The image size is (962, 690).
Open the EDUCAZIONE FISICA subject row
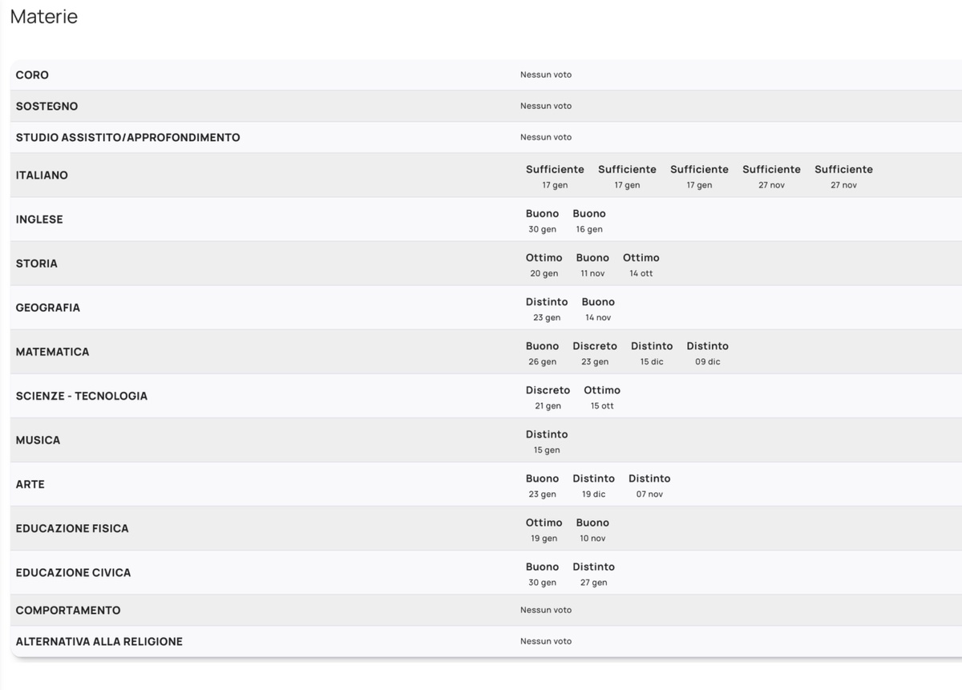pos(486,528)
